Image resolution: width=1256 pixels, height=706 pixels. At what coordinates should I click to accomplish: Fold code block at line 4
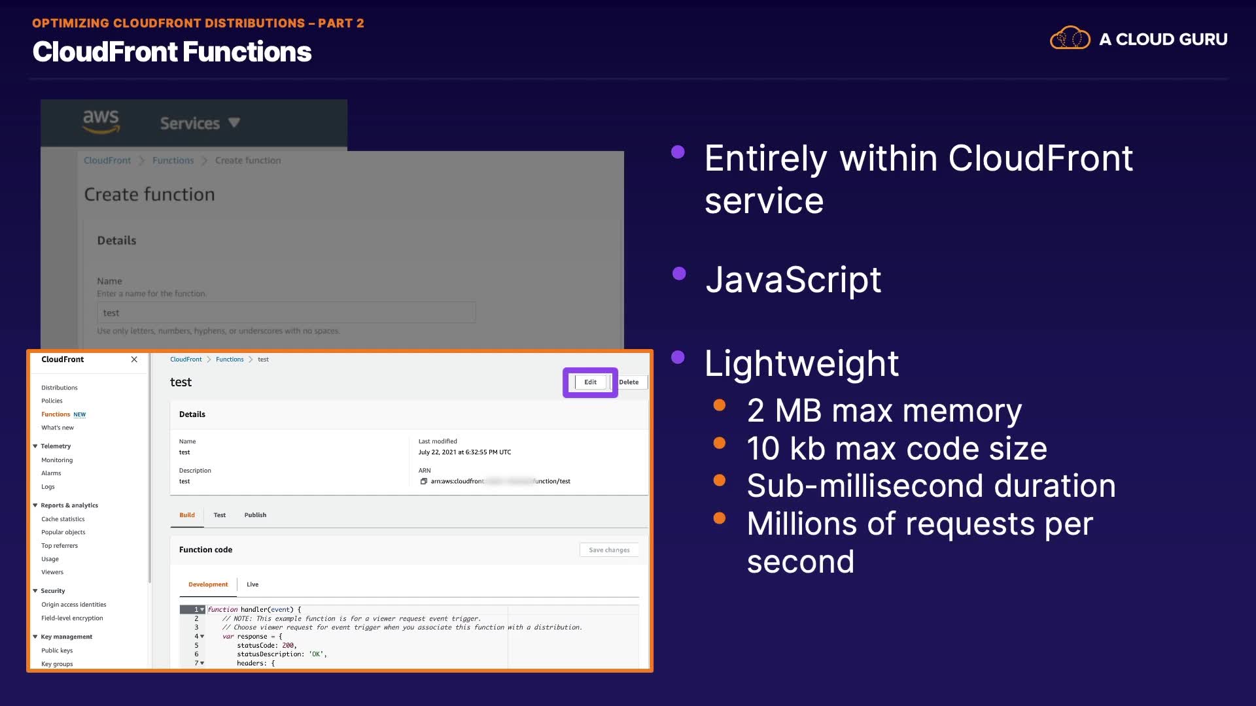[202, 636]
